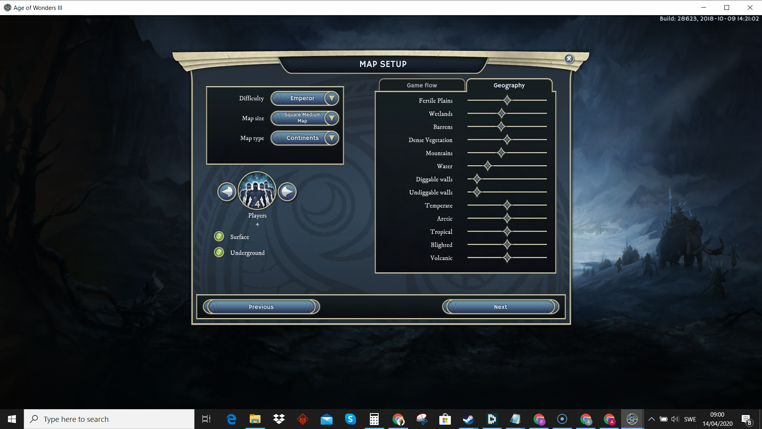Click the taskbar search box
The image size is (762, 429).
109,419
